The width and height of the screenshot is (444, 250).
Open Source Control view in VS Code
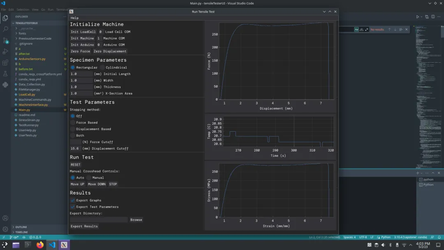[x=5, y=40]
